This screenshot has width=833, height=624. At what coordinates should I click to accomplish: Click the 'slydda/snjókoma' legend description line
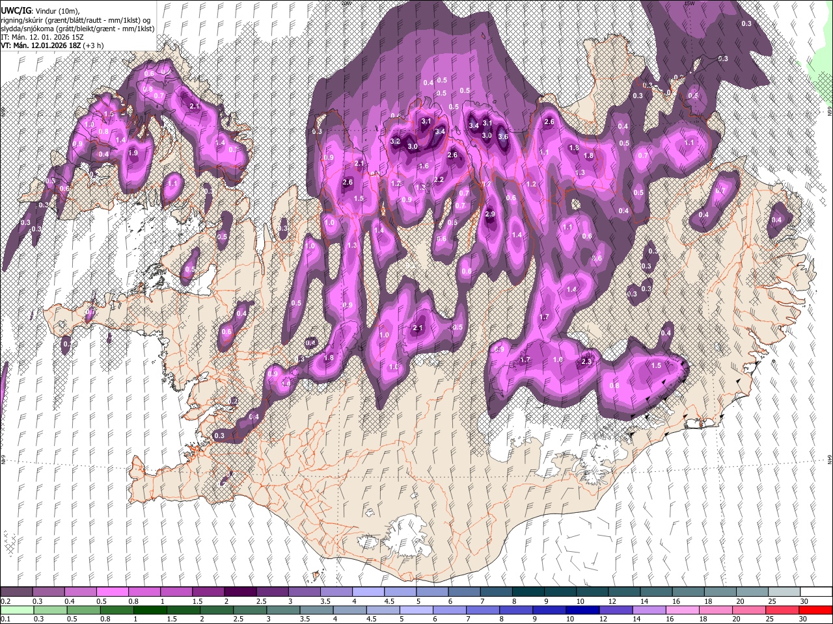(77, 29)
